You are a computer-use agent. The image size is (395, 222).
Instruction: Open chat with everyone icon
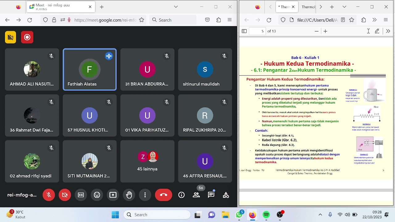point(211,195)
